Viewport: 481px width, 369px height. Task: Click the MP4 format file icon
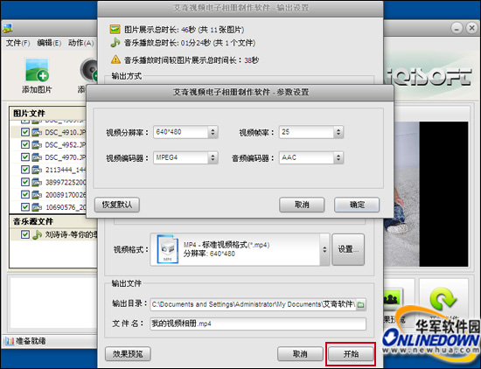coord(168,249)
